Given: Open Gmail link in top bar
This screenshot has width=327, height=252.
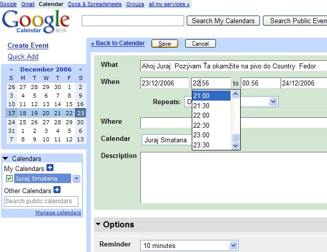Looking at the screenshot, I should pyautogui.click(x=28, y=4).
